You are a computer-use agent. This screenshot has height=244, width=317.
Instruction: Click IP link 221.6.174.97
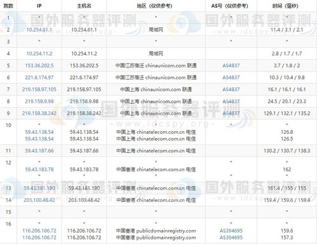coord(39,78)
